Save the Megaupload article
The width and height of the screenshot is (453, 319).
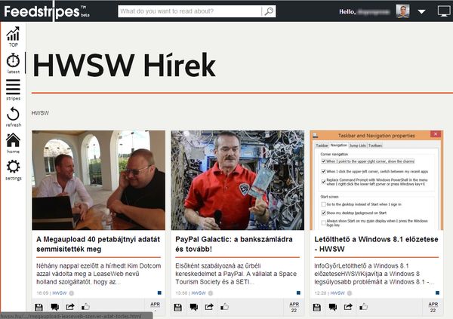[x=39, y=307]
